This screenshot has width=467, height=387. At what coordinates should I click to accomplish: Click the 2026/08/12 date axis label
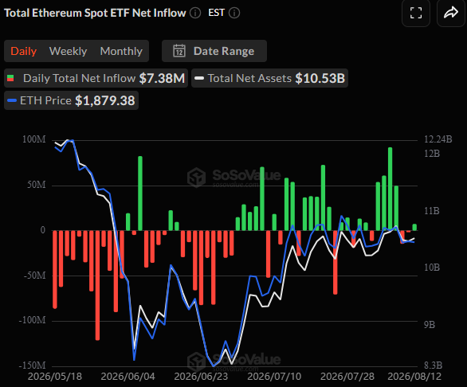[x=414, y=377]
